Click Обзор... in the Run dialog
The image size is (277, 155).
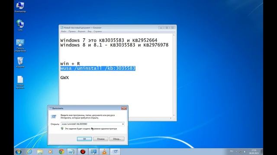(x=117, y=139)
